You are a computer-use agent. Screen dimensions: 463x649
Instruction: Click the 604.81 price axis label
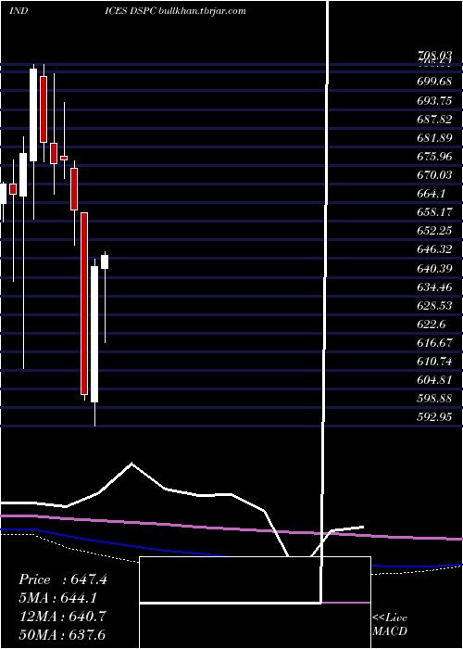click(434, 380)
